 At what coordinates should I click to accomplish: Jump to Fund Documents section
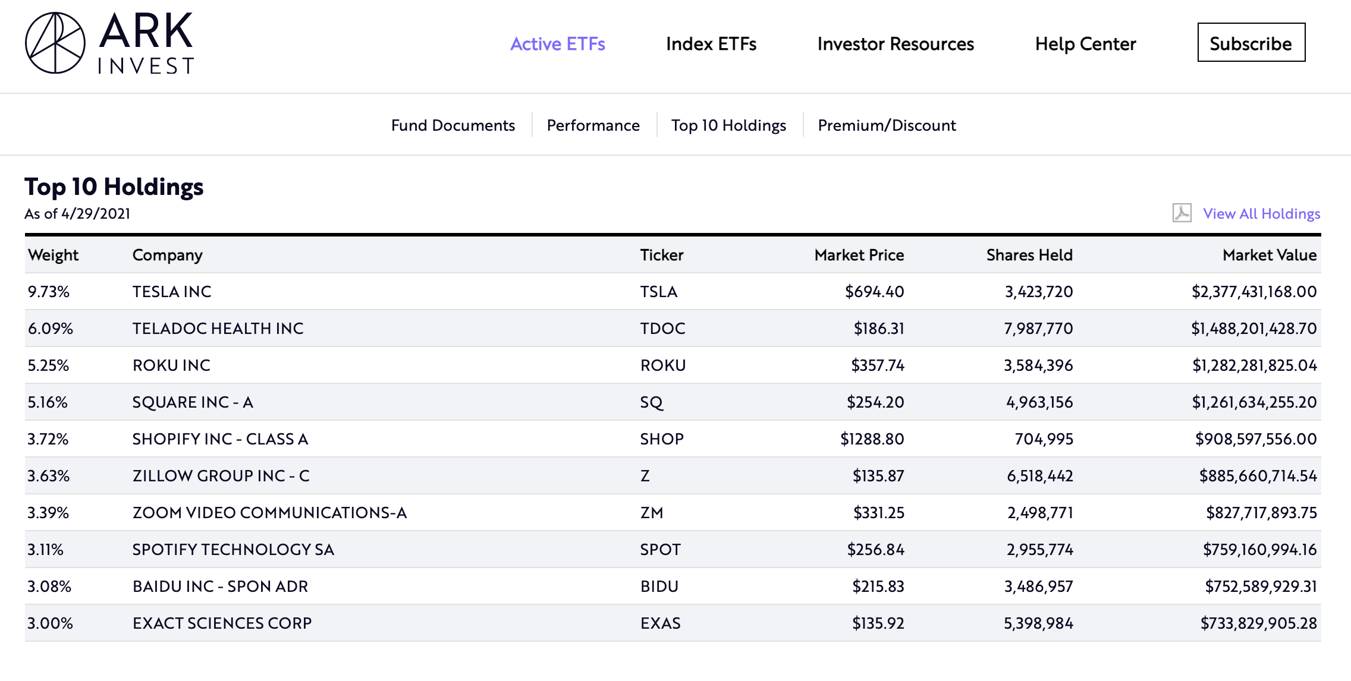453,125
